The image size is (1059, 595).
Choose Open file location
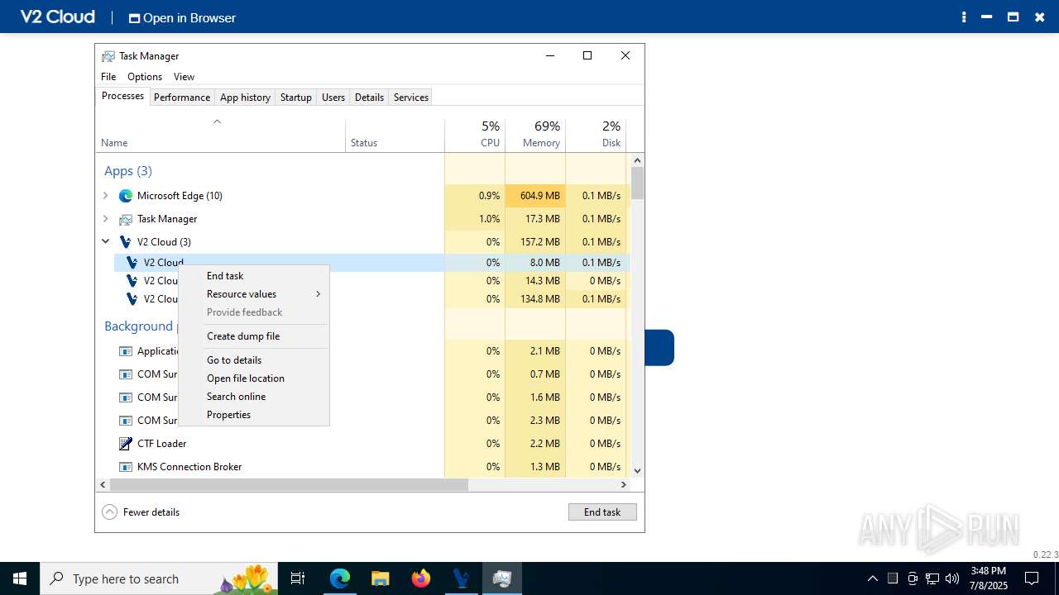click(254, 378)
